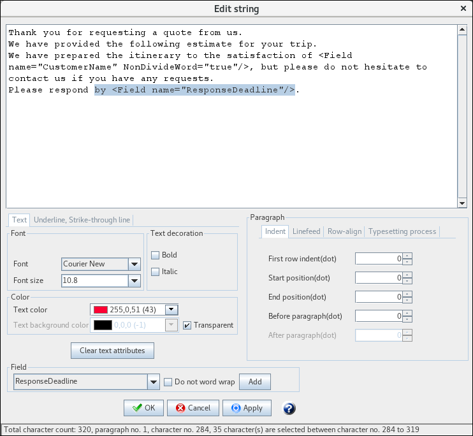Close the Edit string dialog window
This screenshot has height=436, width=473.
pos(463,8)
